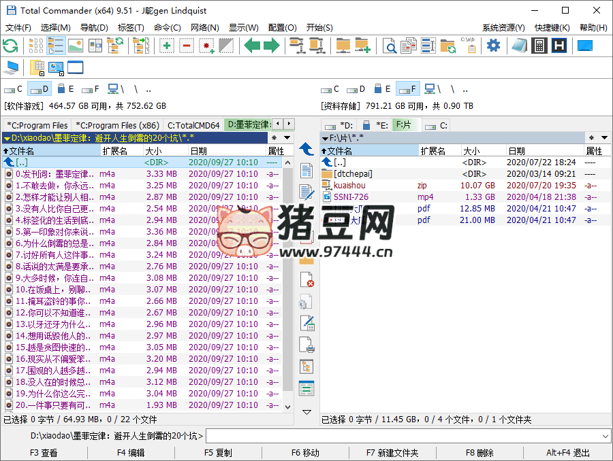
Task: Refresh the current directory listing
Action: point(10,46)
